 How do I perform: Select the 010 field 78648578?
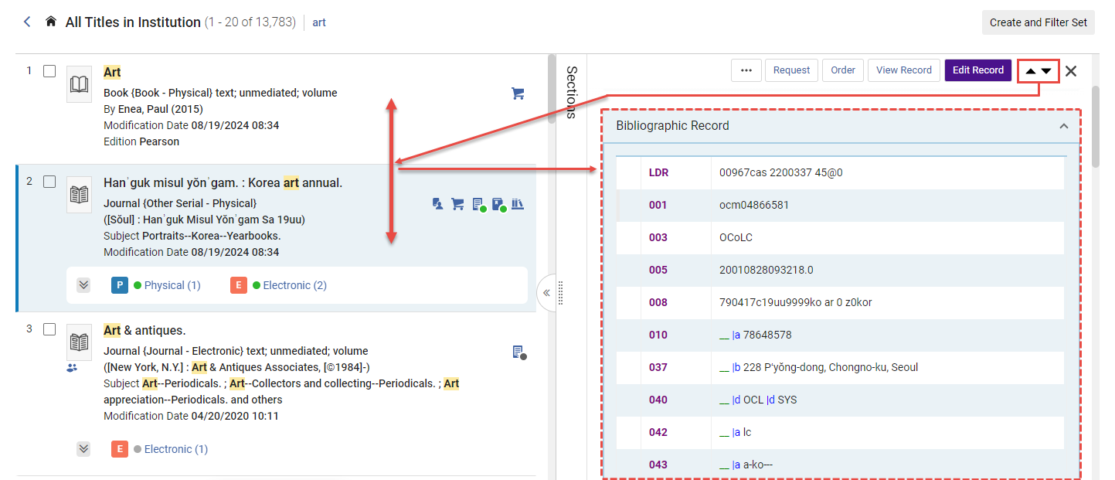pos(840,335)
